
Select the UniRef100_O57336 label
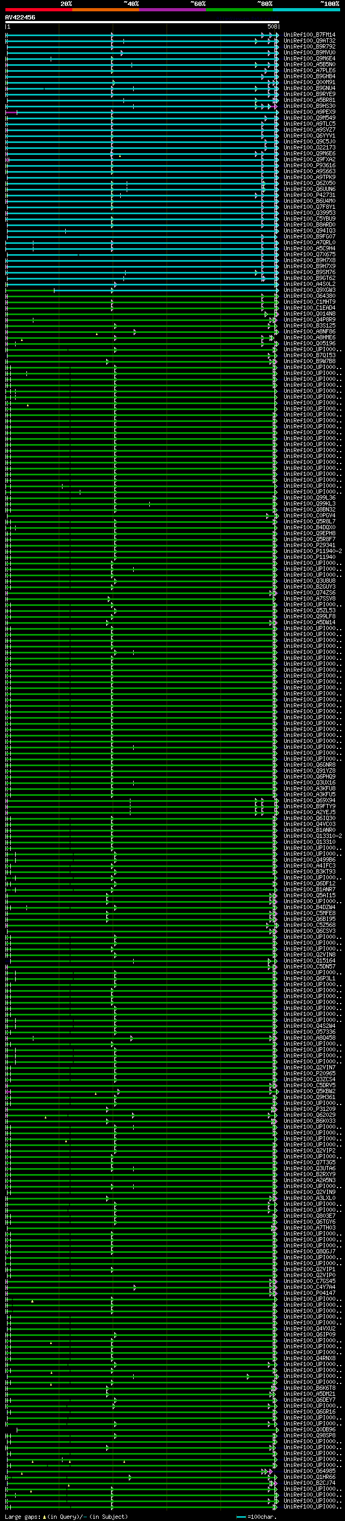[x=309, y=1032]
